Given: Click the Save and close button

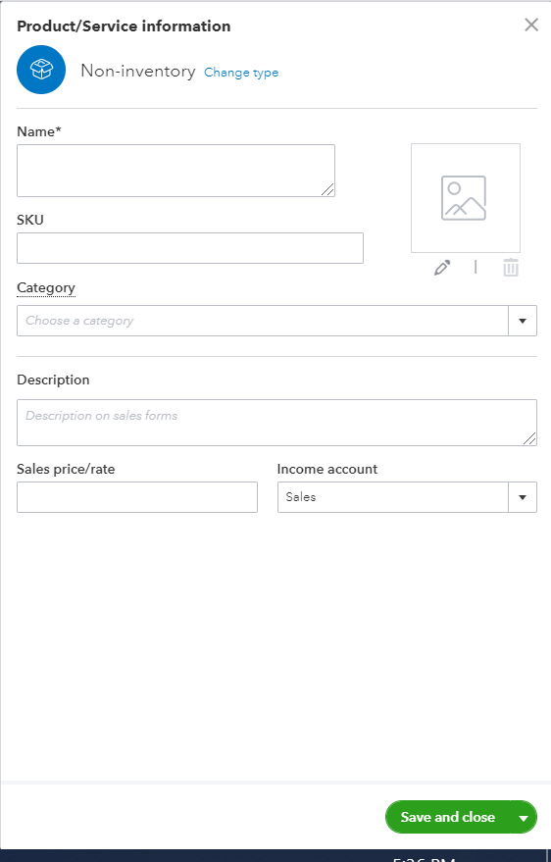Looking at the screenshot, I should click(448, 818).
